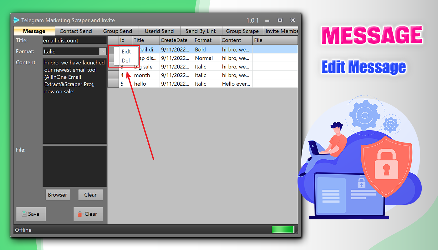Click the CreateDate cell in the Bold row
The height and width of the screenshot is (250, 438).
click(176, 49)
